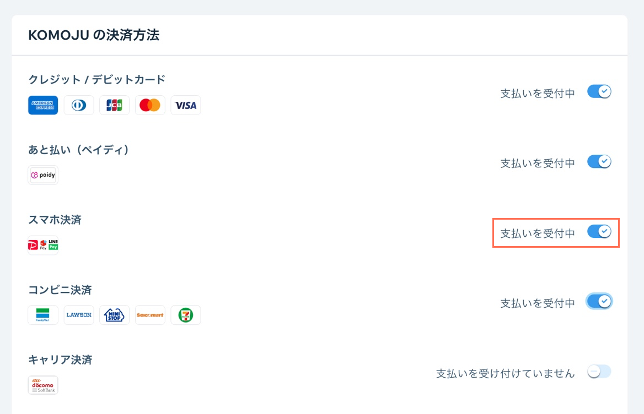
Task: Click the FamilyMart store icon
Action: 43,315
